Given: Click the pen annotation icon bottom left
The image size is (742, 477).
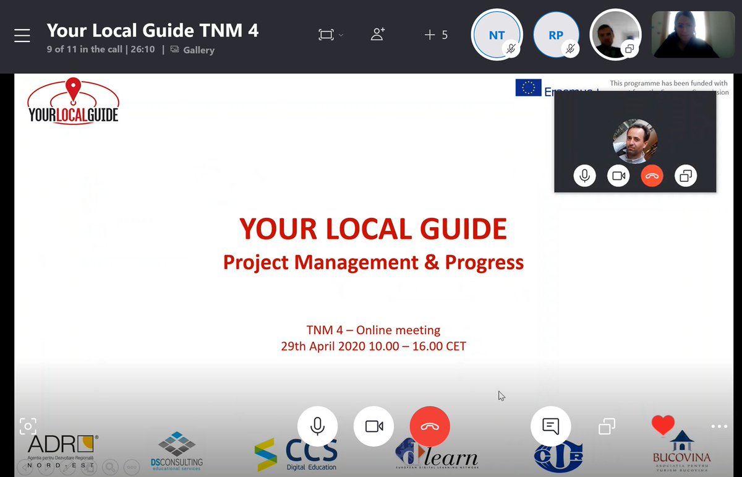Looking at the screenshot, I should [66, 467].
